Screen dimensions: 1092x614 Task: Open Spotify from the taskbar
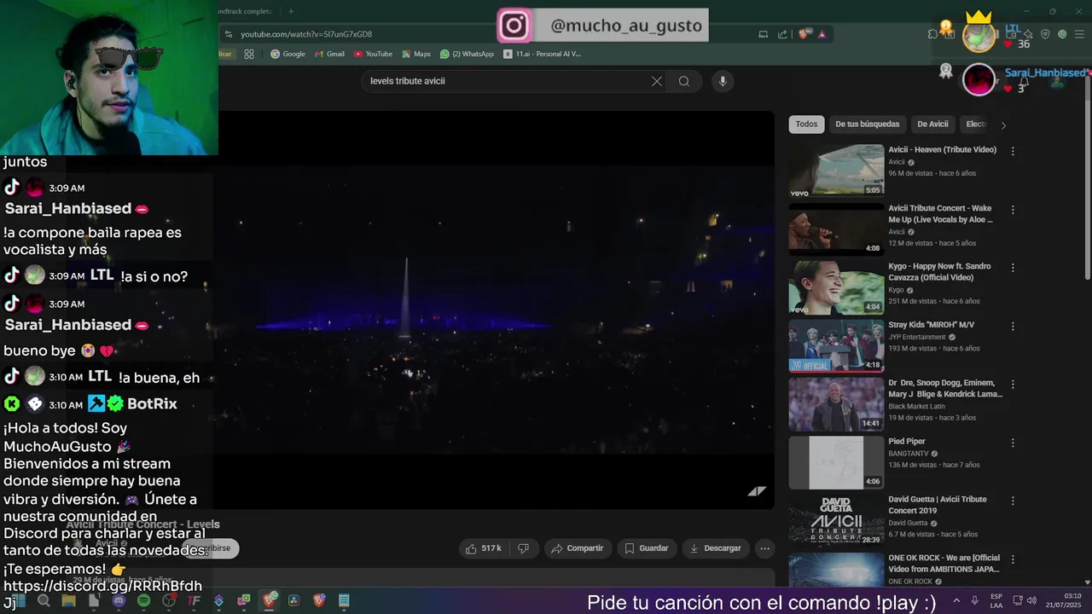[x=143, y=601]
